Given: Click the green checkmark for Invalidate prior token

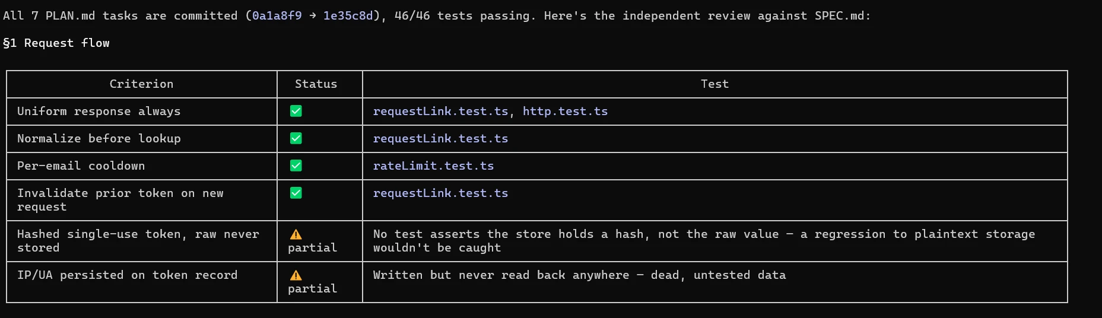Looking at the screenshot, I should pos(296,193).
